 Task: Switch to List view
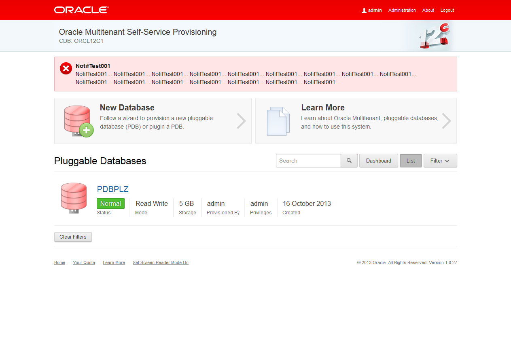click(x=411, y=161)
